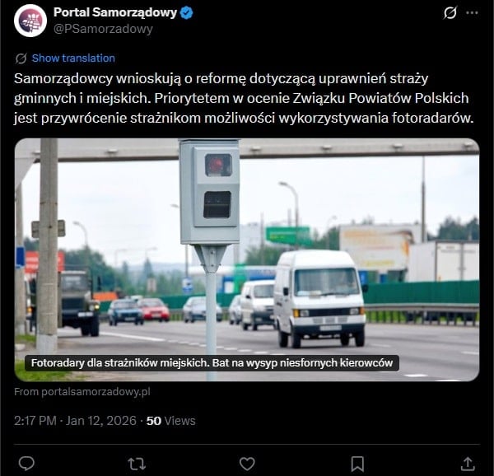Image resolution: width=494 pixels, height=476 pixels.
Task: Open the speed camera article image
Action: point(247,259)
